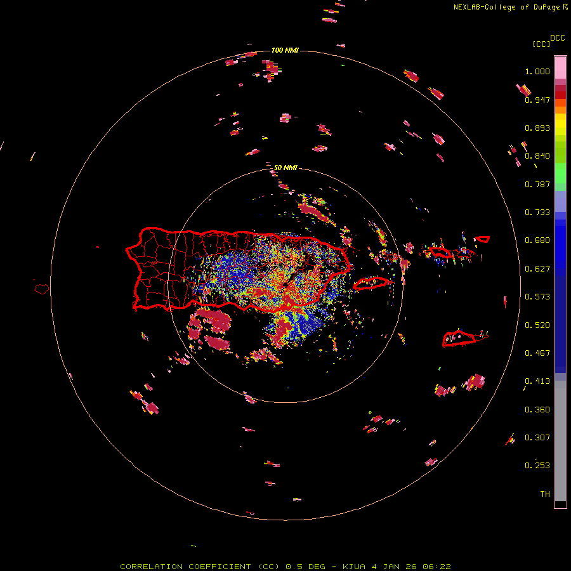
Task: Select the 0.893 scale value
Action: coord(537,128)
